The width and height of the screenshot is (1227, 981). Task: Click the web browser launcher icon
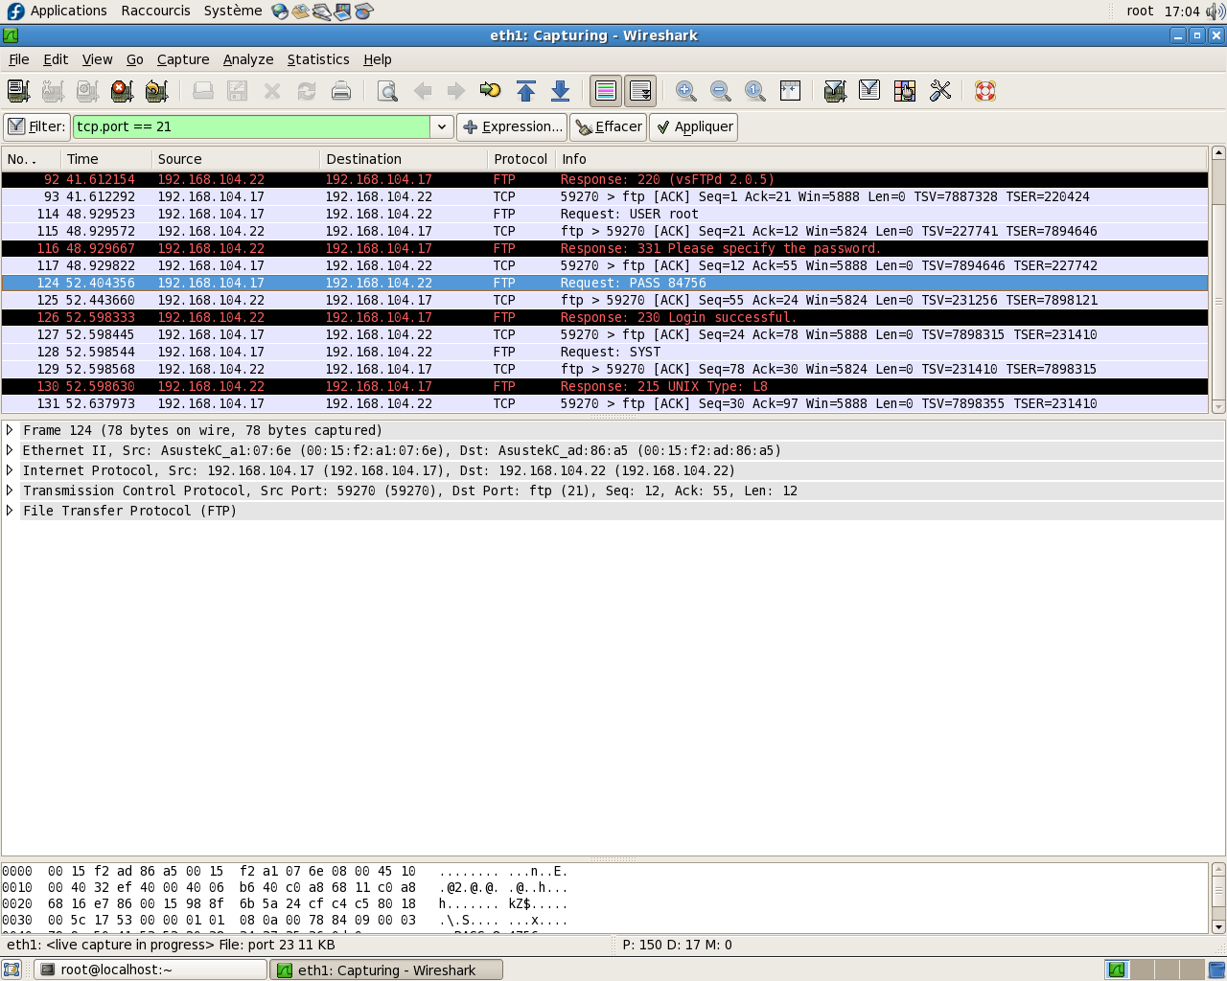click(280, 11)
